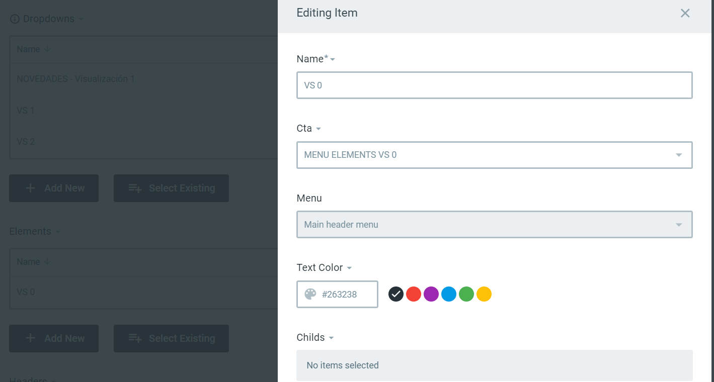Click Select Existing button under Dropdowns
714x382 pixels.
pos(171,188)
